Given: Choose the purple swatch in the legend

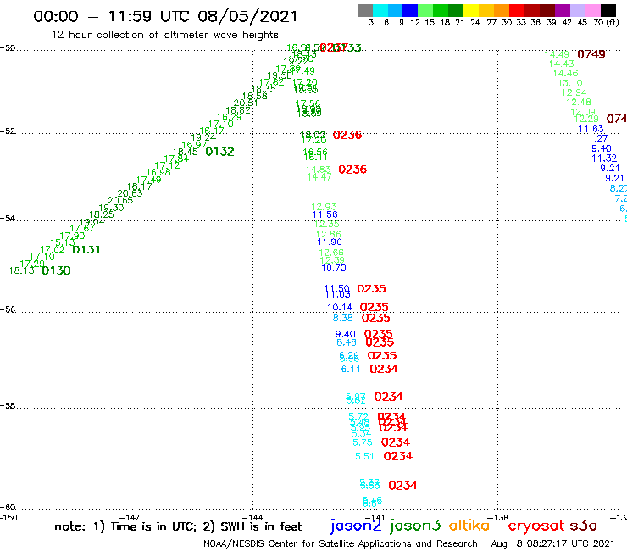Looking at the screenshot, I should click(x=563, y=10).
